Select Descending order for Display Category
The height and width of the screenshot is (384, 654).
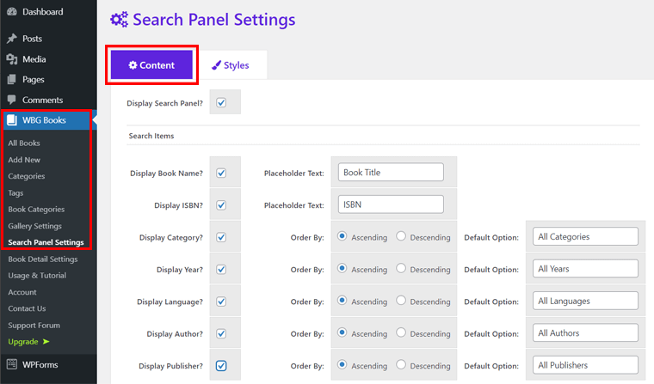(401, 236)
